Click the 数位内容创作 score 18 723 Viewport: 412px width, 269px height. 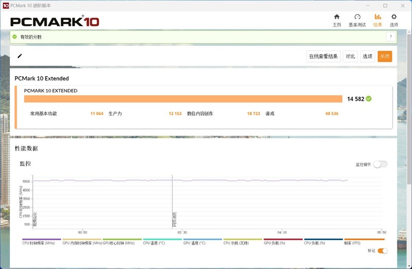pos(253,113)
